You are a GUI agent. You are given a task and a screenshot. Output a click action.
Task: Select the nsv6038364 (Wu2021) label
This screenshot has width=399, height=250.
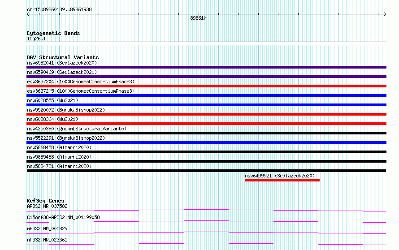click(52, 119)
